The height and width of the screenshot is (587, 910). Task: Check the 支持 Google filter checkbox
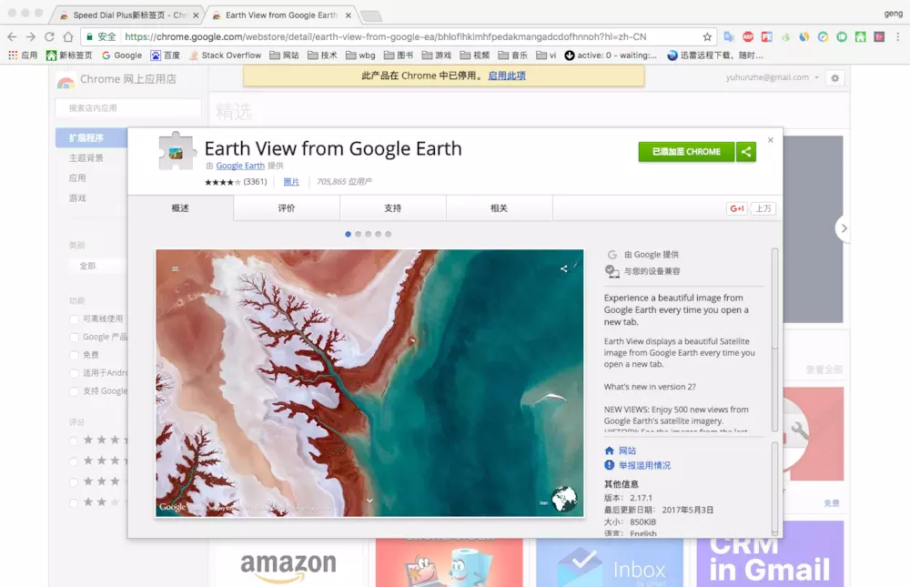tap(74, 391)
